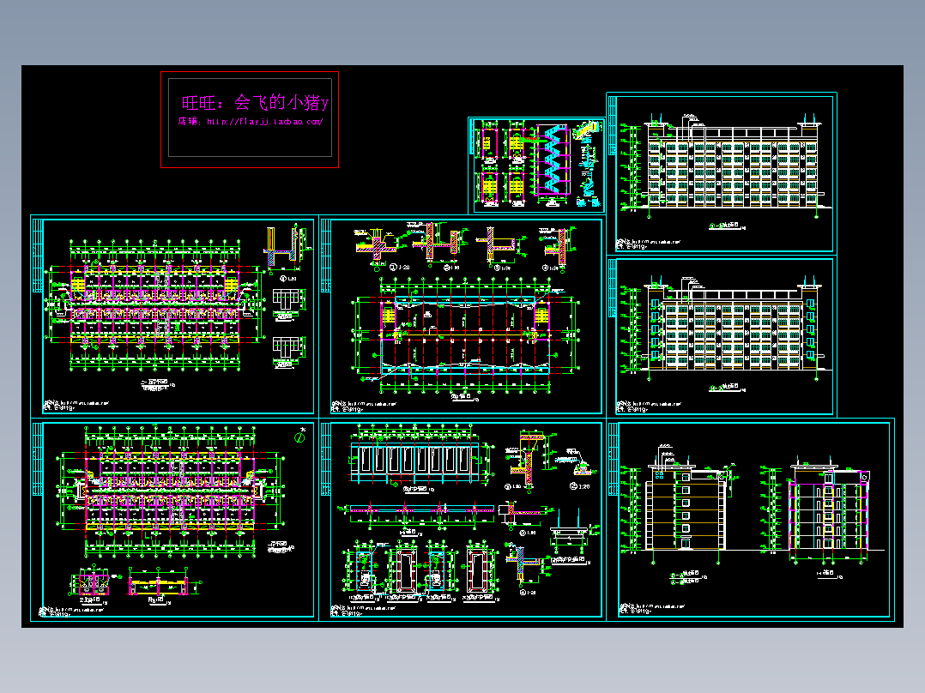This screenshot has height=693, width=925.
Task: Pick the row of window panels in the bottom-middle sheet
Action: tap(414, 460)
